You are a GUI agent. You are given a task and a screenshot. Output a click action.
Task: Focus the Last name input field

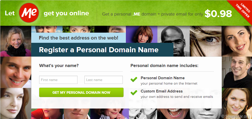(104, 80)
